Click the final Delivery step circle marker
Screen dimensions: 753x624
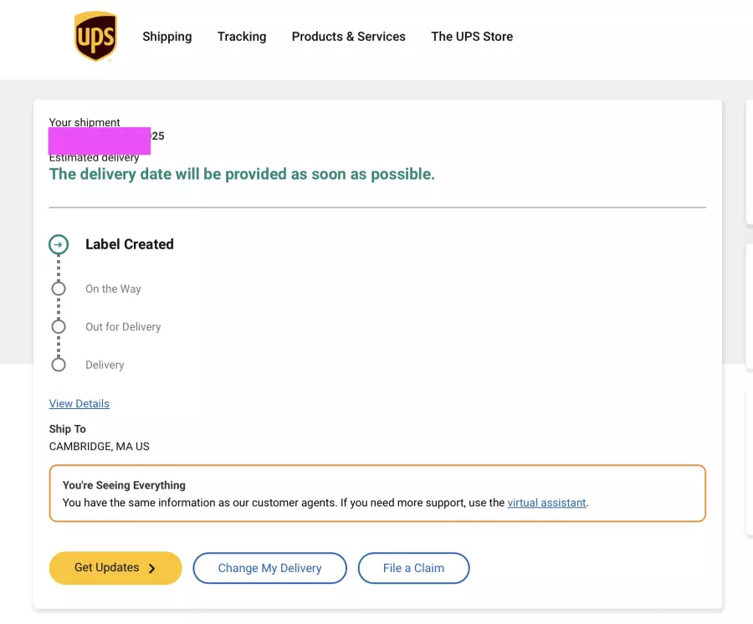(59, 365)
